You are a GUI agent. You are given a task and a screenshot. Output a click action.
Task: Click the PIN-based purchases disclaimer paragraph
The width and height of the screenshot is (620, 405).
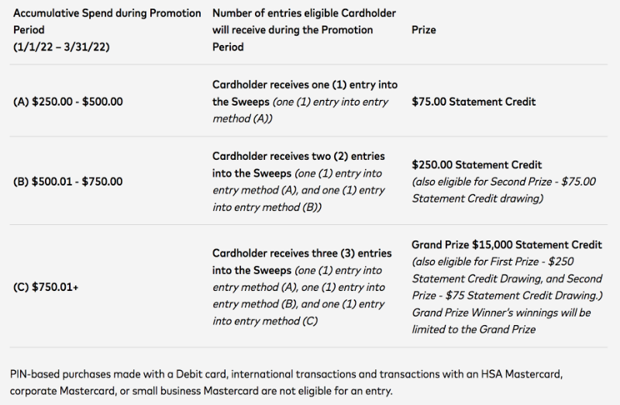coord(286,382)
